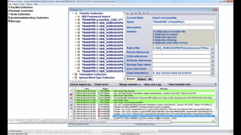Select TRANSFER g:\isis\SAL_COS_V71 tree row
The width and height of the screenshot is (241, 135).
[102, 20]
